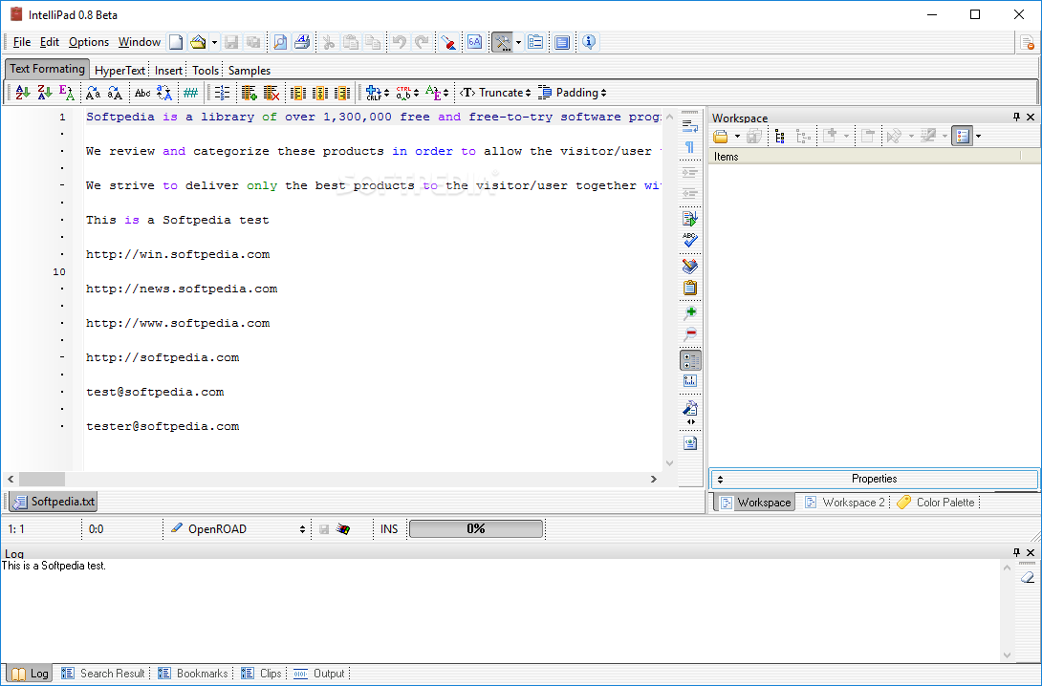Screen dimensions: 1042x686
Task: Open dropdown arrow next to tools button
Action: [518, 42]
